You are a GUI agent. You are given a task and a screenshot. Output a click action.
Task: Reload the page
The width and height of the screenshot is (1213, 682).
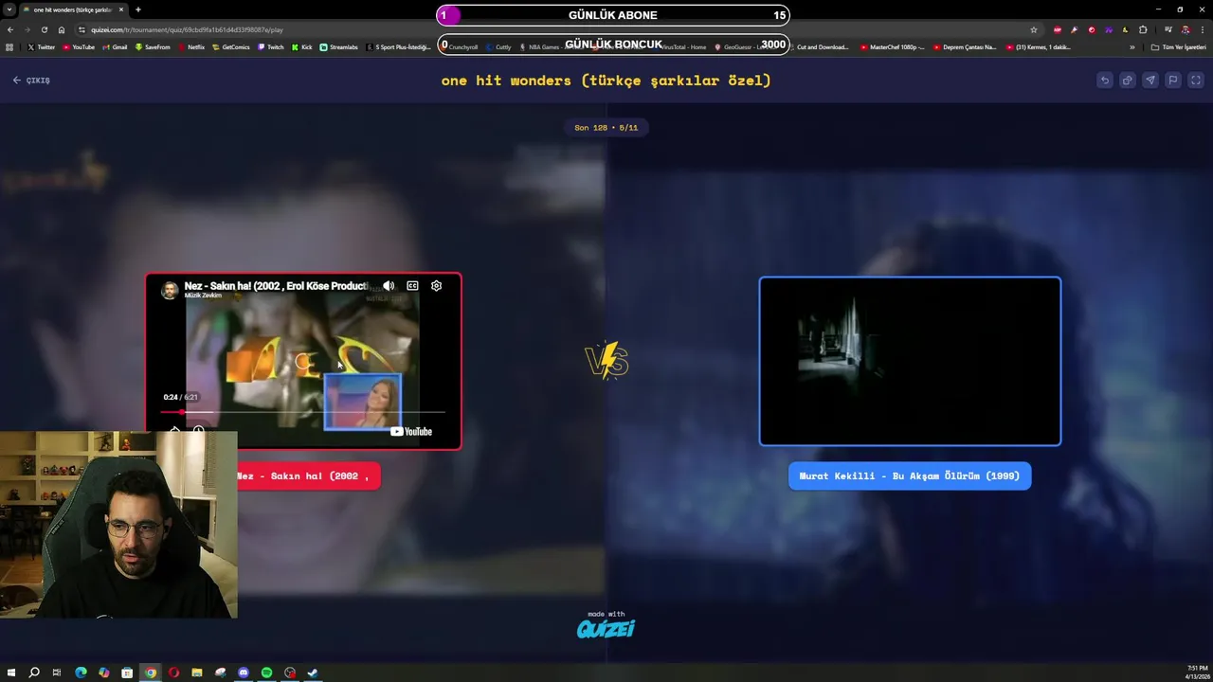click(x=44, y=29)
